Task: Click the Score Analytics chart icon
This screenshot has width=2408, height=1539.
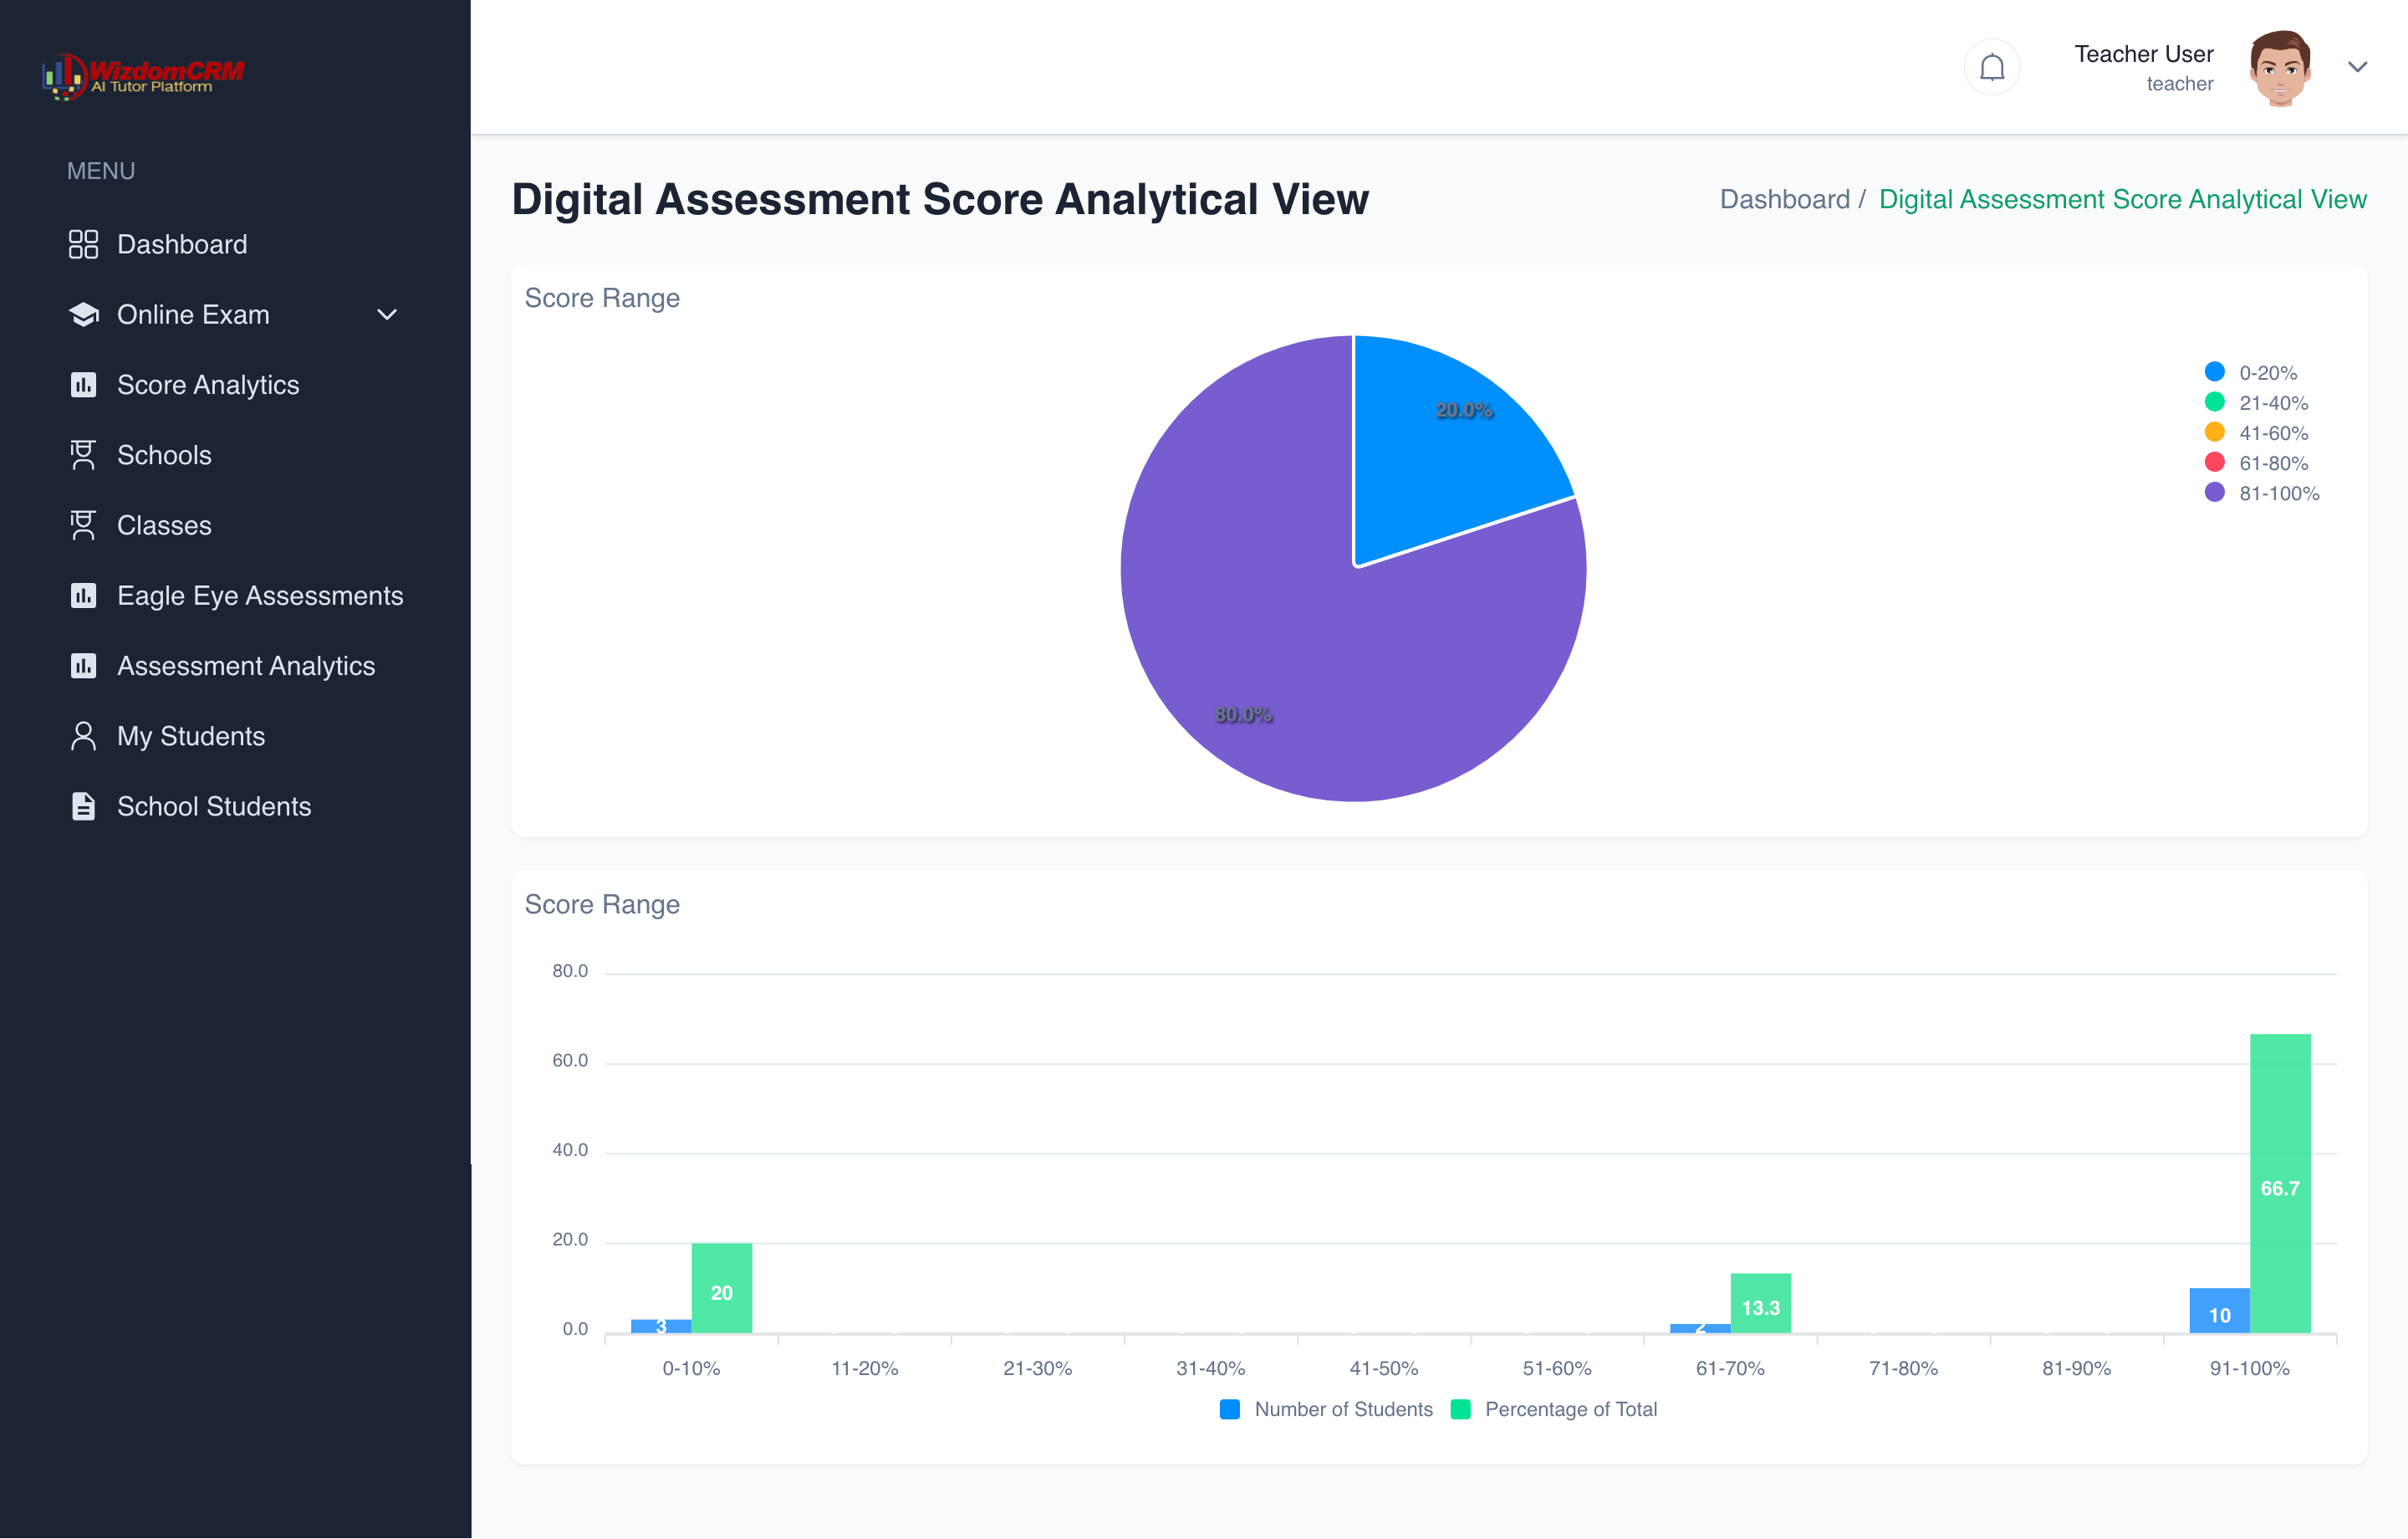Action: pos(83,386)
